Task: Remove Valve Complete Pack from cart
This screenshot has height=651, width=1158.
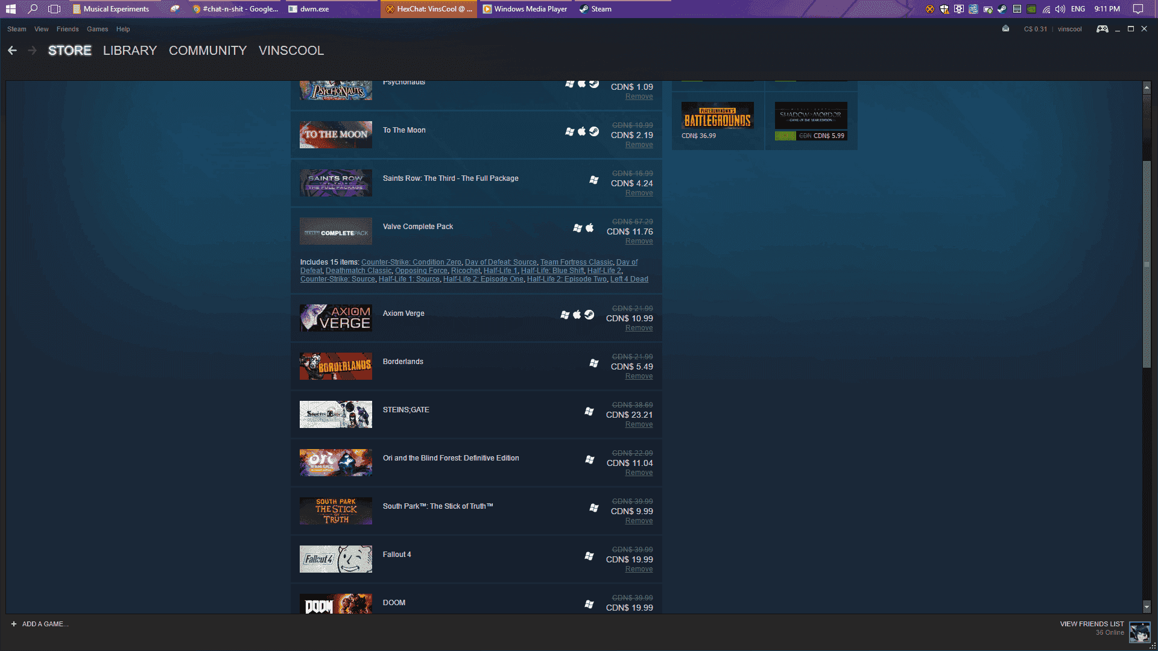Action: pyautogui.click(x=639, y=241)
